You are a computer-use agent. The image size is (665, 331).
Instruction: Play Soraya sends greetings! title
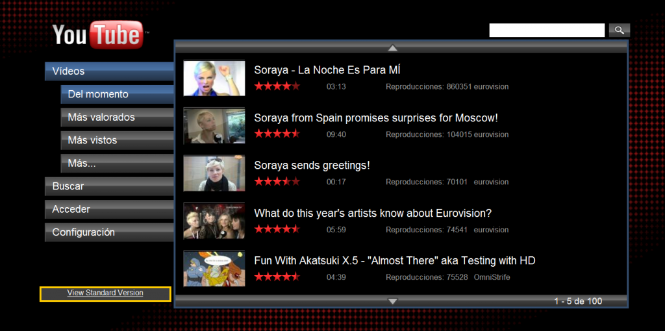pyautogui.click(x=312, y=165)
